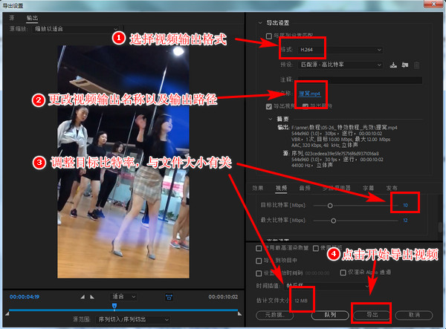Open the 预设 匹配源-高比特率 dropdown
Image resolution: width=446 pixels, height=329 pixels.
[x=340, y=65]
